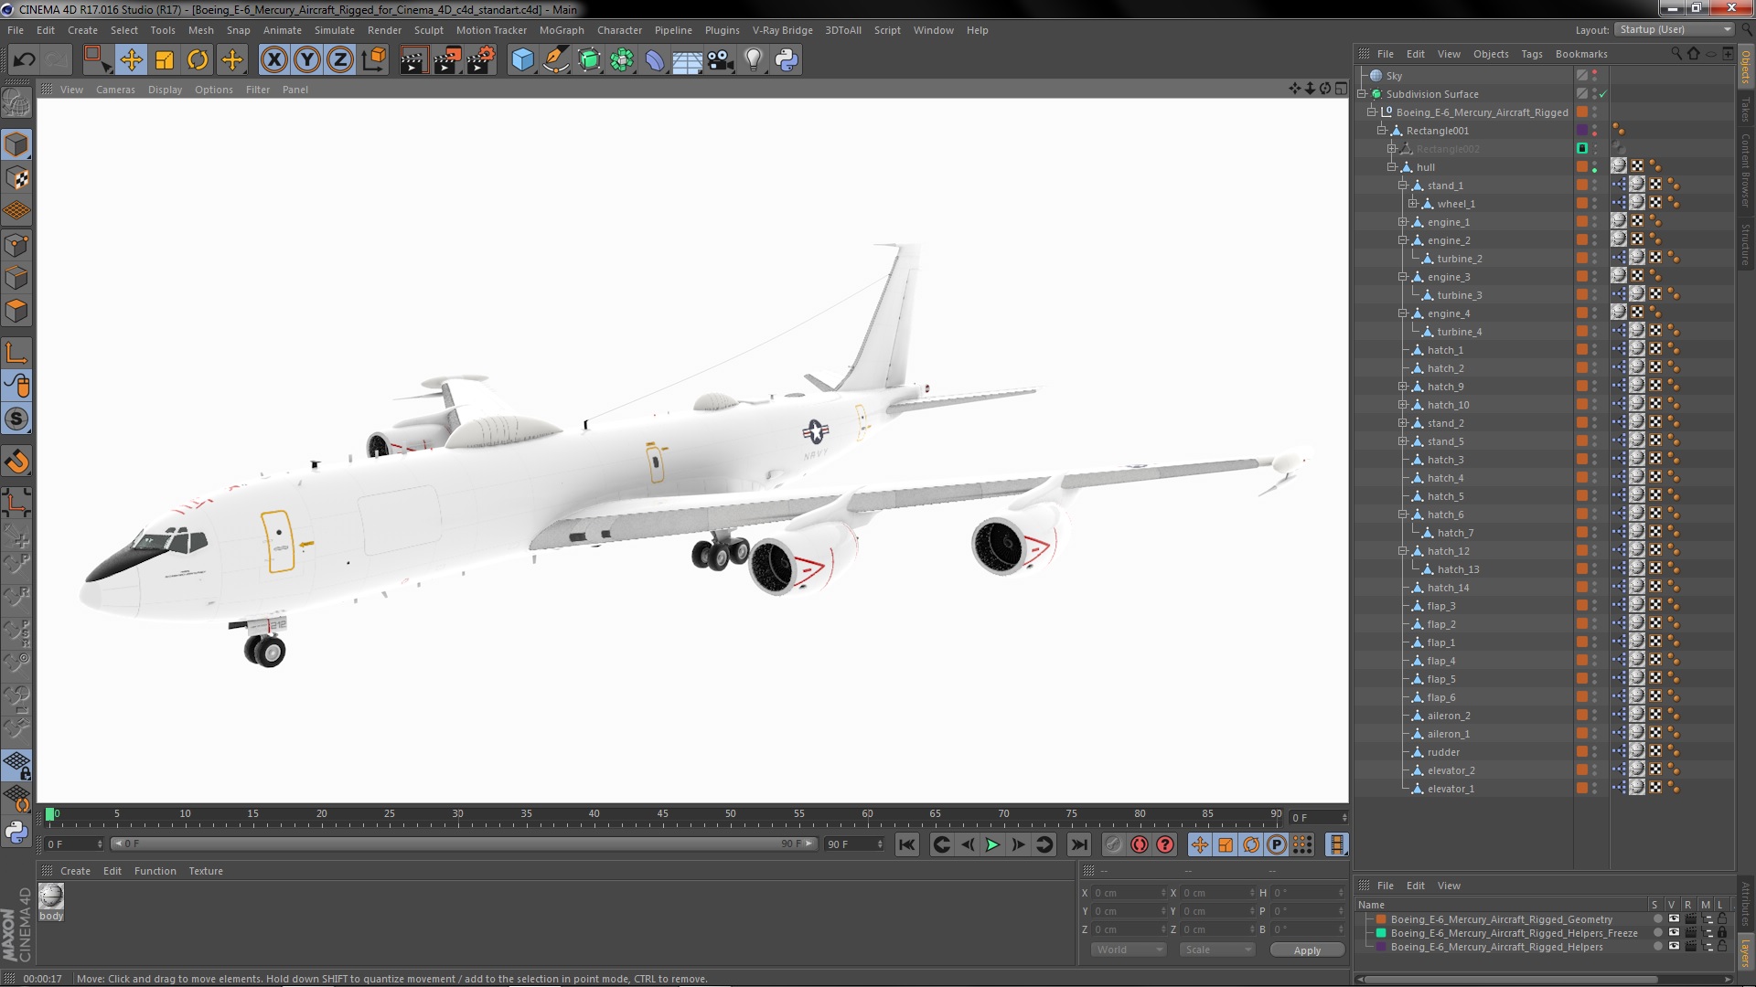
Task: Open the material manager Create menu
Action: pyautogui.click(x=75, y=871)
